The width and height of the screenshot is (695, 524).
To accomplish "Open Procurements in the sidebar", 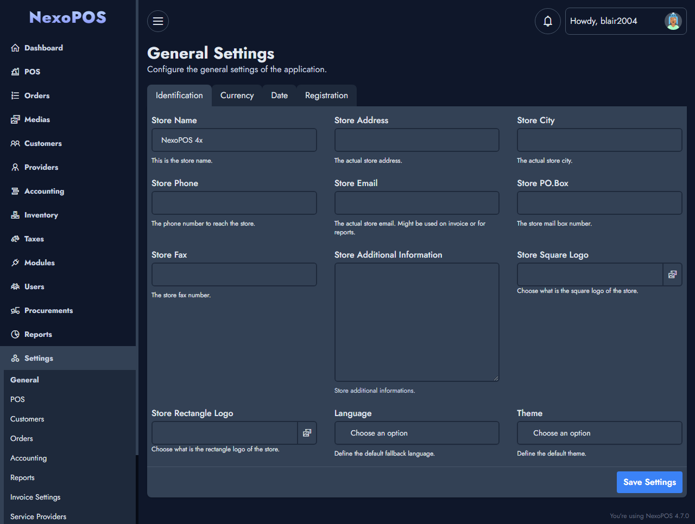I will (x=68, y=310).
